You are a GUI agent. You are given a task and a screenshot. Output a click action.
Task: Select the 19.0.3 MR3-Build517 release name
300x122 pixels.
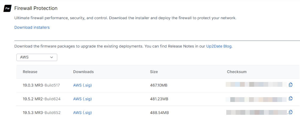pos(41,85)
